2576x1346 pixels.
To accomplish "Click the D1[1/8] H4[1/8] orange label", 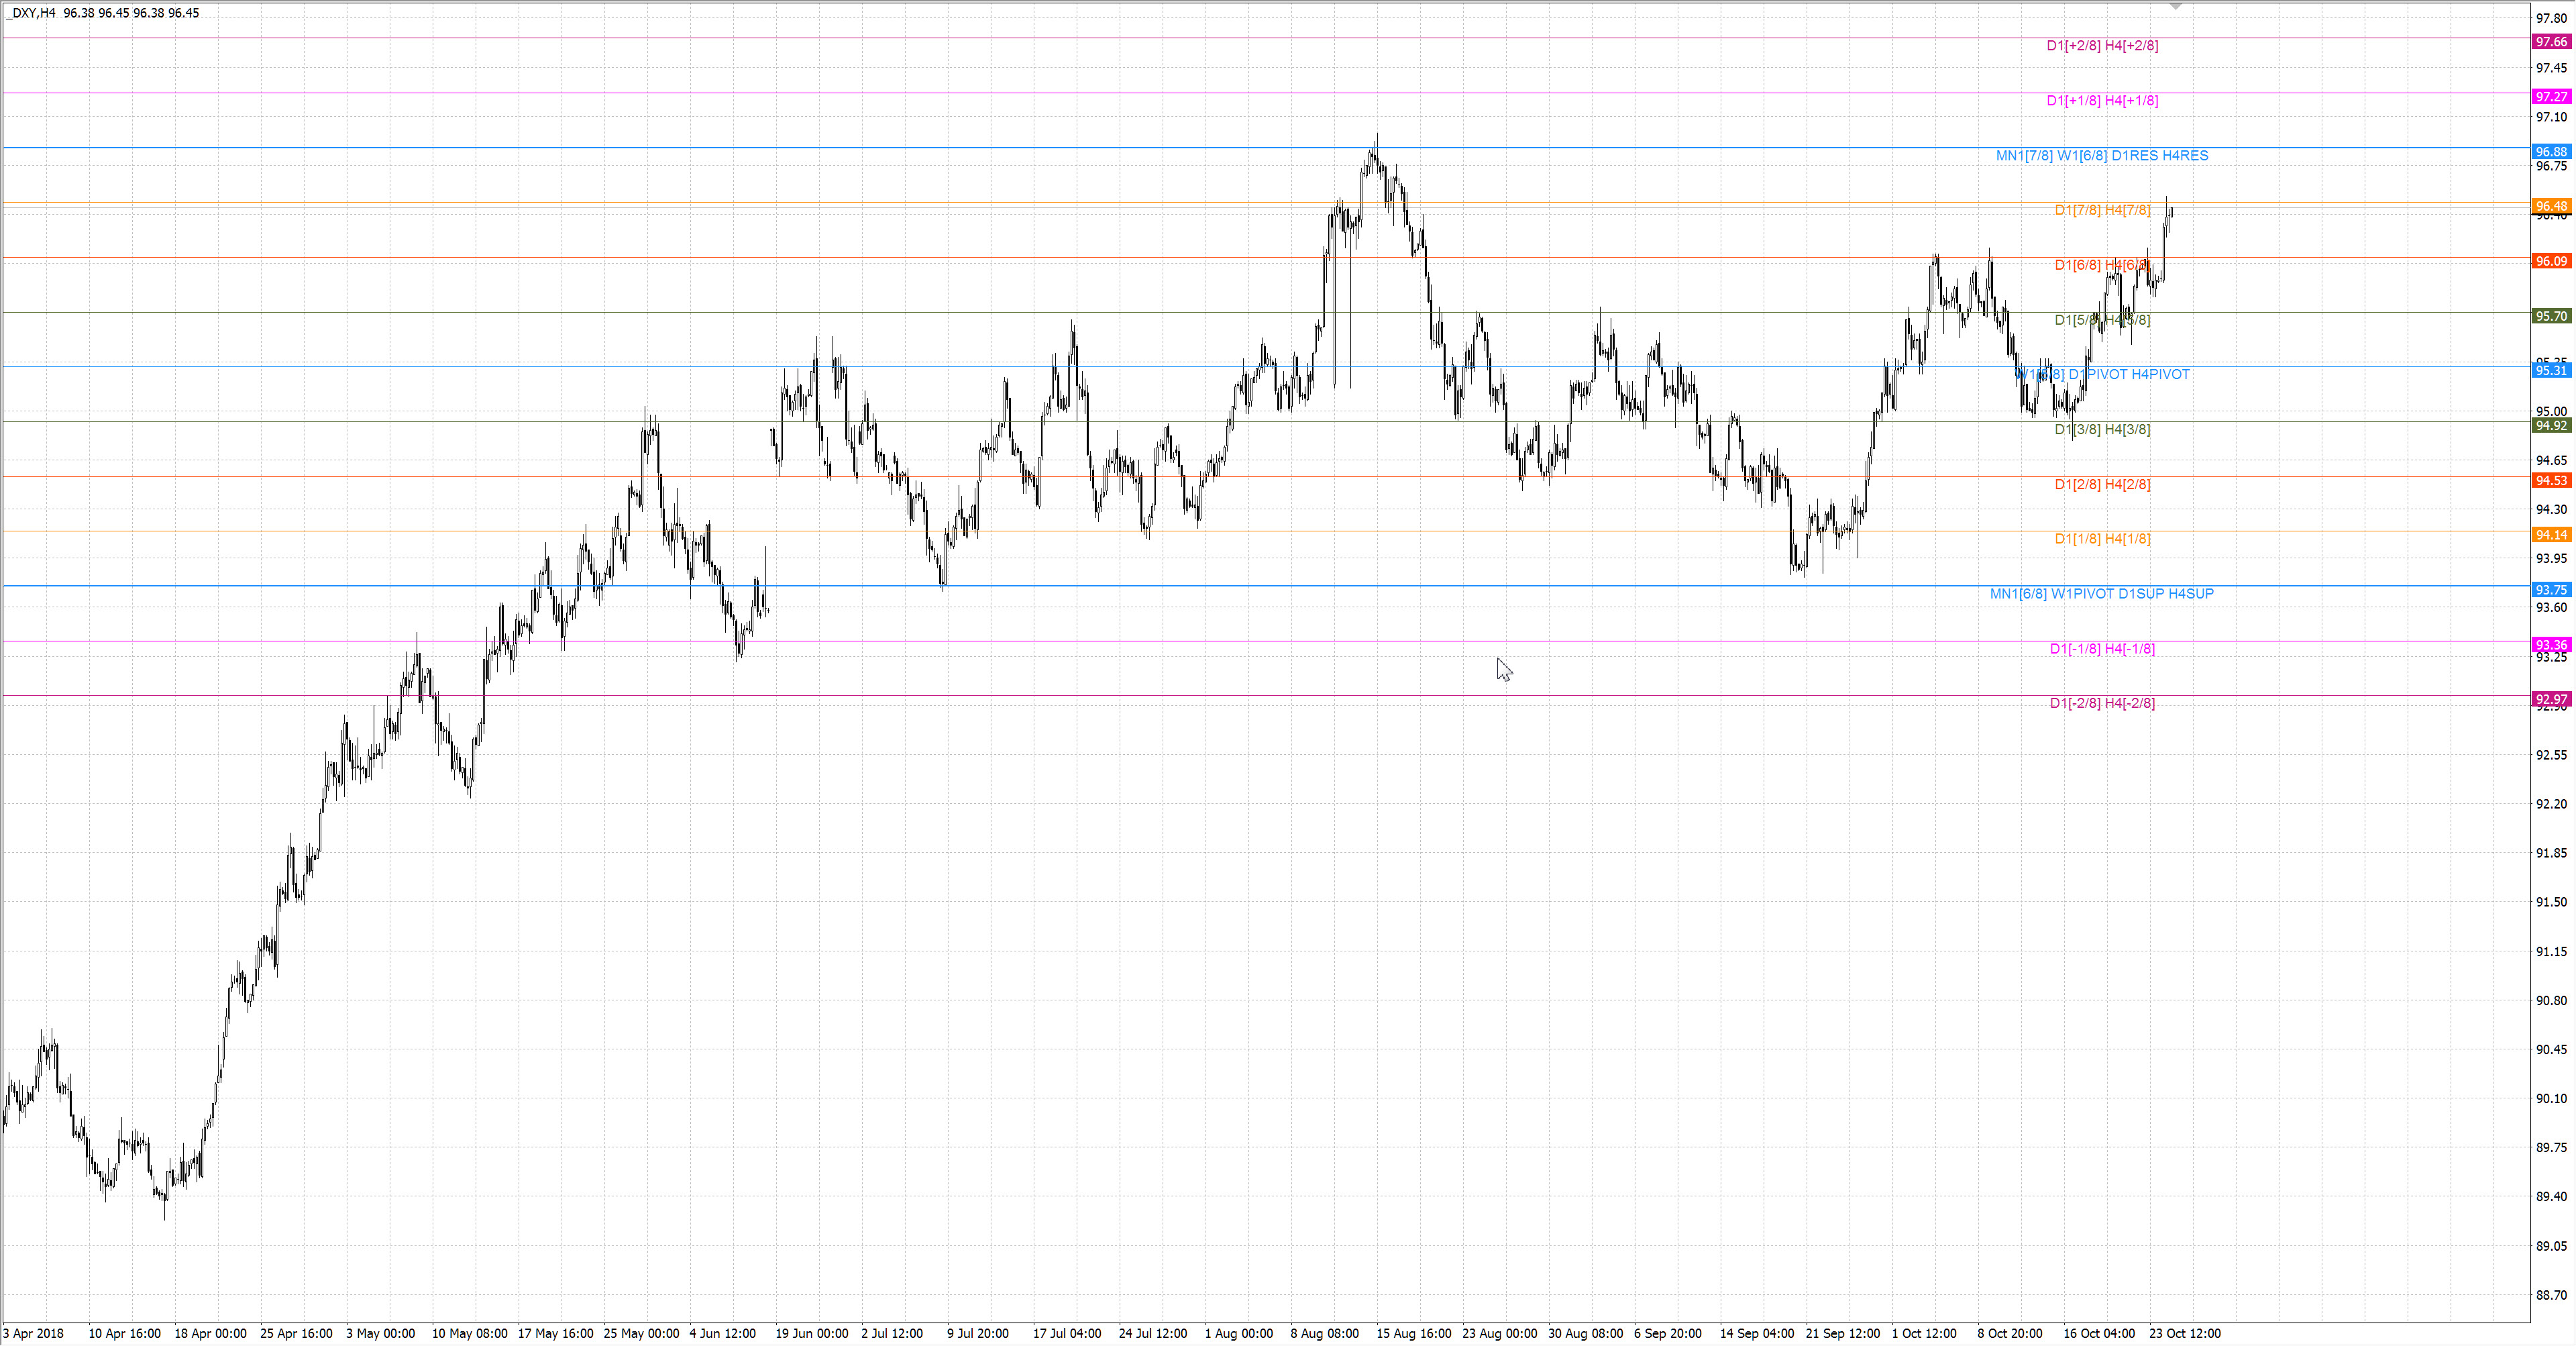I will pyautogui.click(x=2101, y=539).
